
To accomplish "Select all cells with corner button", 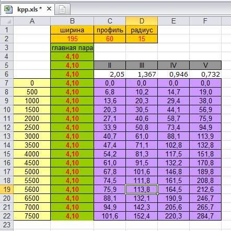I will pos(7,21).
